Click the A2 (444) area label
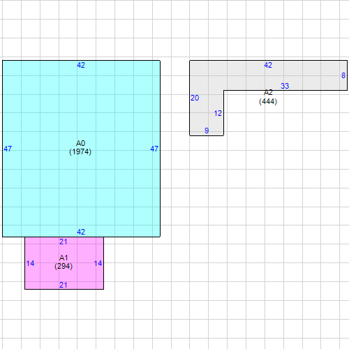349x349 pixels. click(x=268, y=97)
